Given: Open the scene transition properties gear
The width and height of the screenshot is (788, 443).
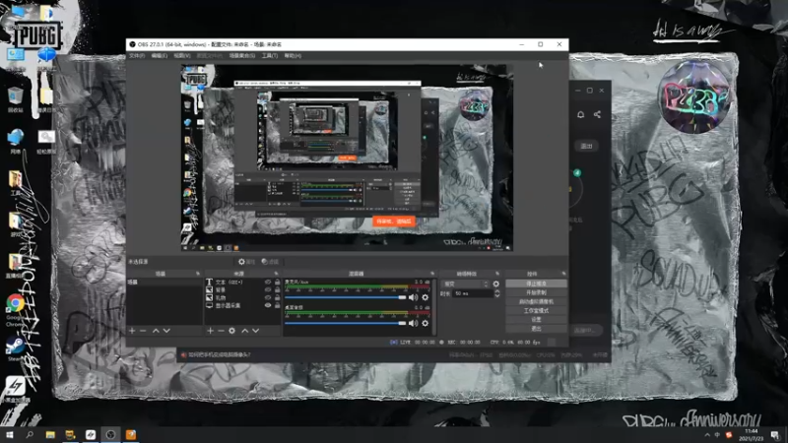Looking at the screenshot, I should (496, 284).
